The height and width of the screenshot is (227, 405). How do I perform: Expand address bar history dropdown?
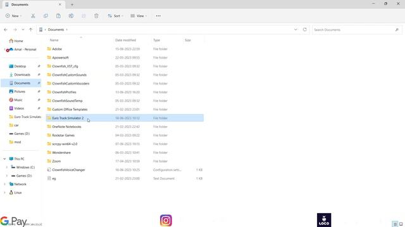click(x=296, y=30)
